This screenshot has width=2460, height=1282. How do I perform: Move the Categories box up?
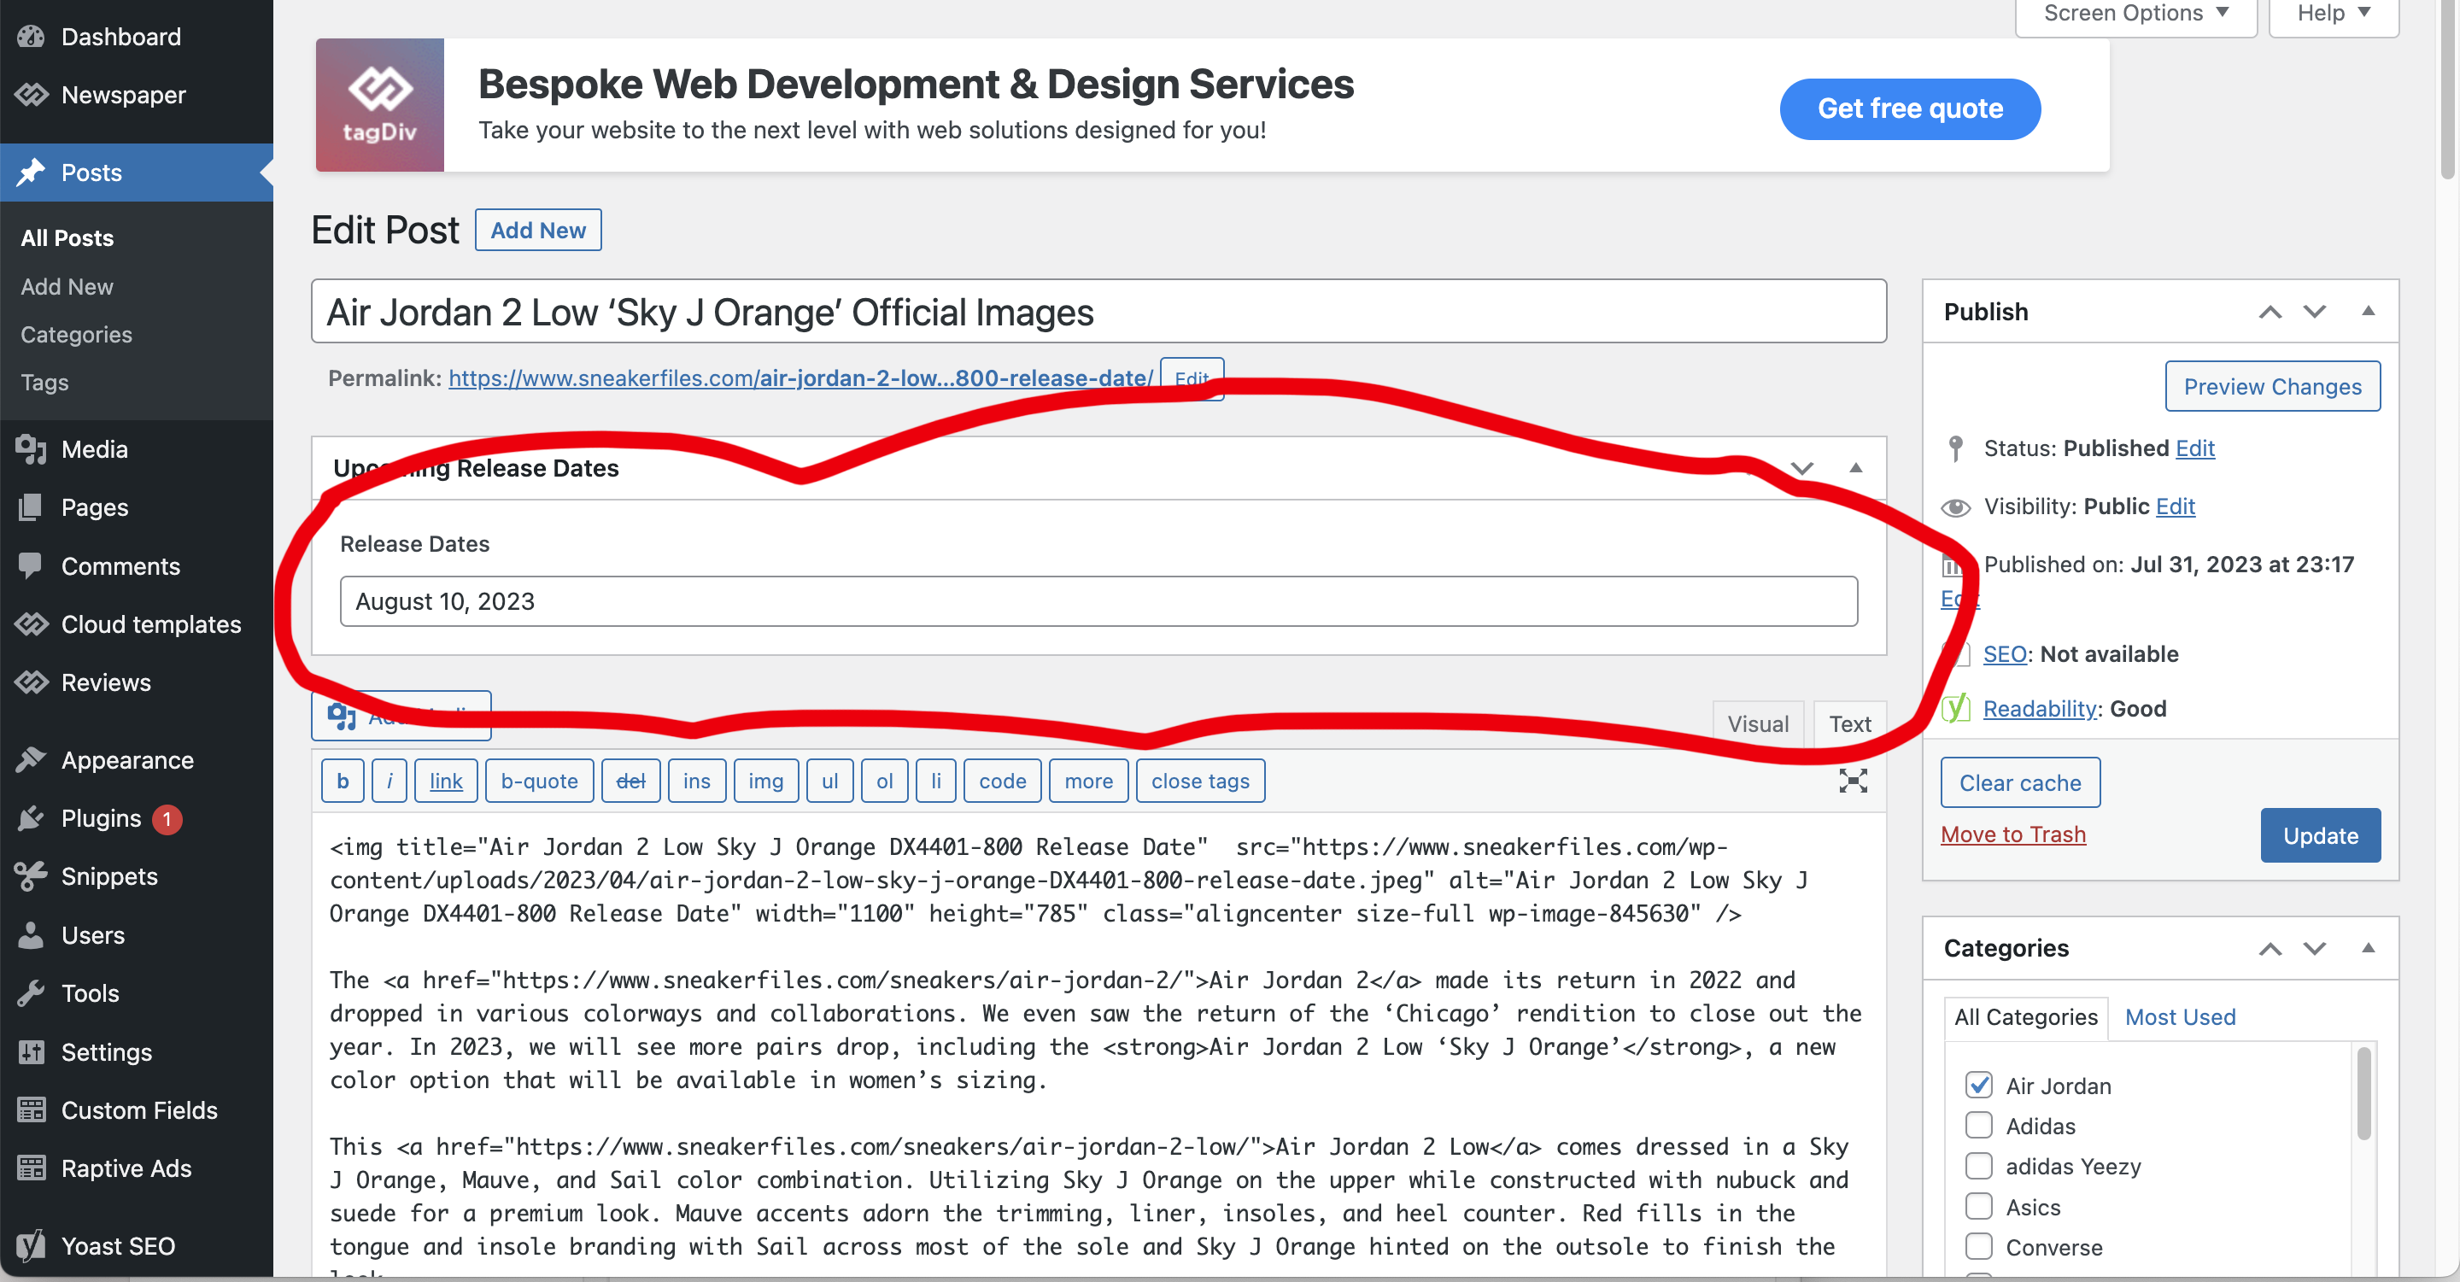2270,949
